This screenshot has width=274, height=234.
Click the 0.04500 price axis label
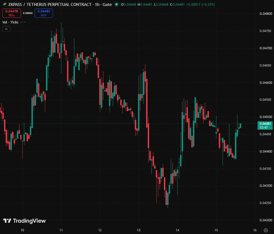click(x=266, y=117)
